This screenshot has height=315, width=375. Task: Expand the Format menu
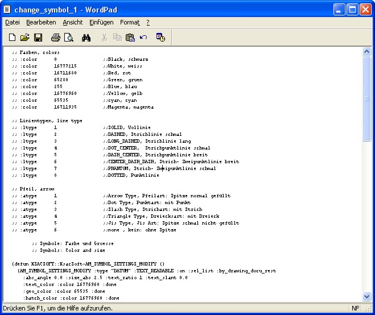tap(130, 22)
